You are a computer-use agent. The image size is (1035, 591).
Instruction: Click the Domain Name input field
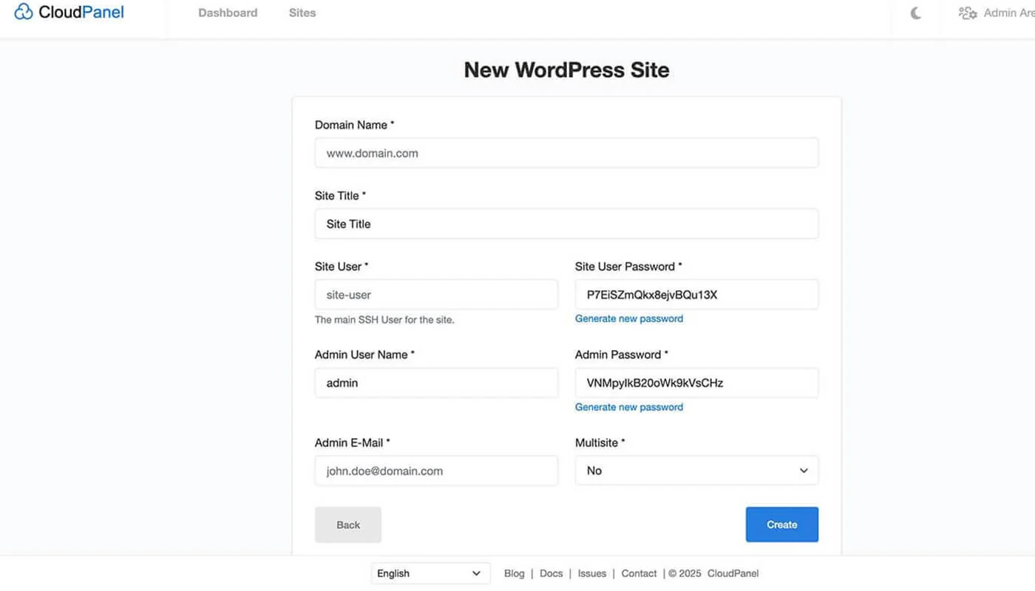coord(566,153)
